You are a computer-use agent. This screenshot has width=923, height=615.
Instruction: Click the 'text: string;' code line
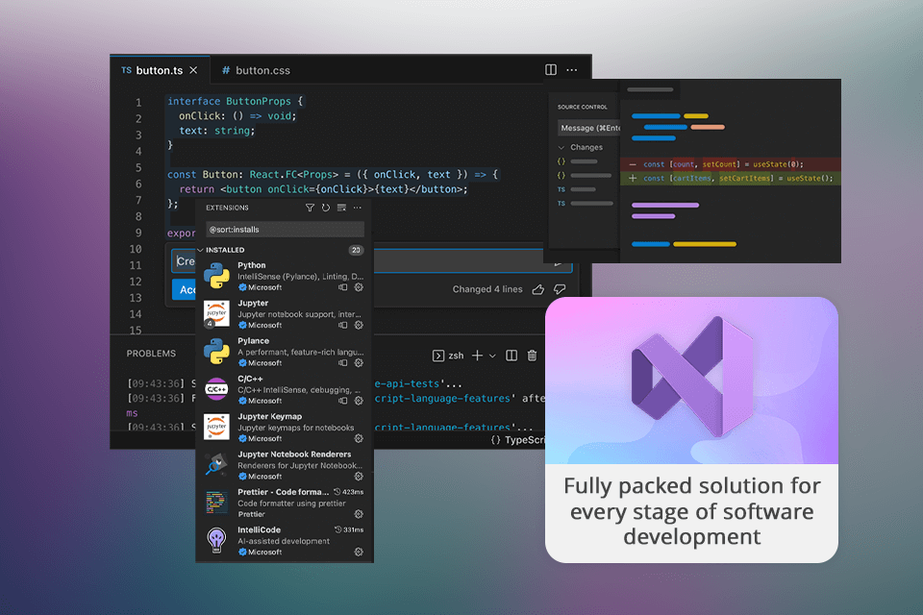coord(216,131)
